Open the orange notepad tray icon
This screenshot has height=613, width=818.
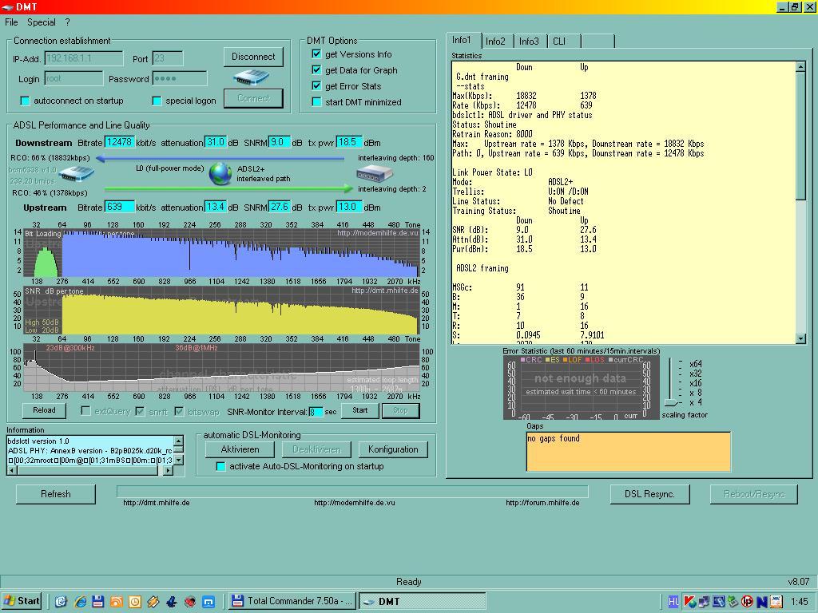point(776,602)
